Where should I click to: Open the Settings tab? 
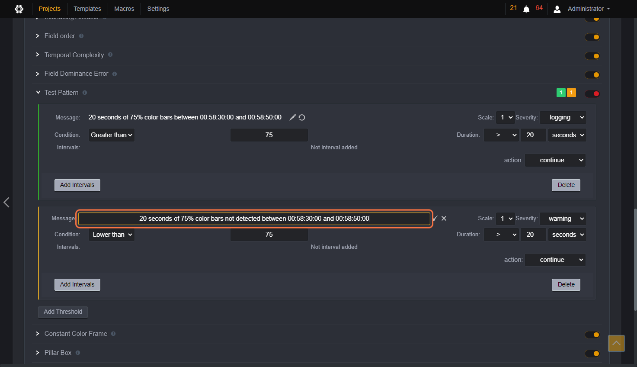point(158,9)
